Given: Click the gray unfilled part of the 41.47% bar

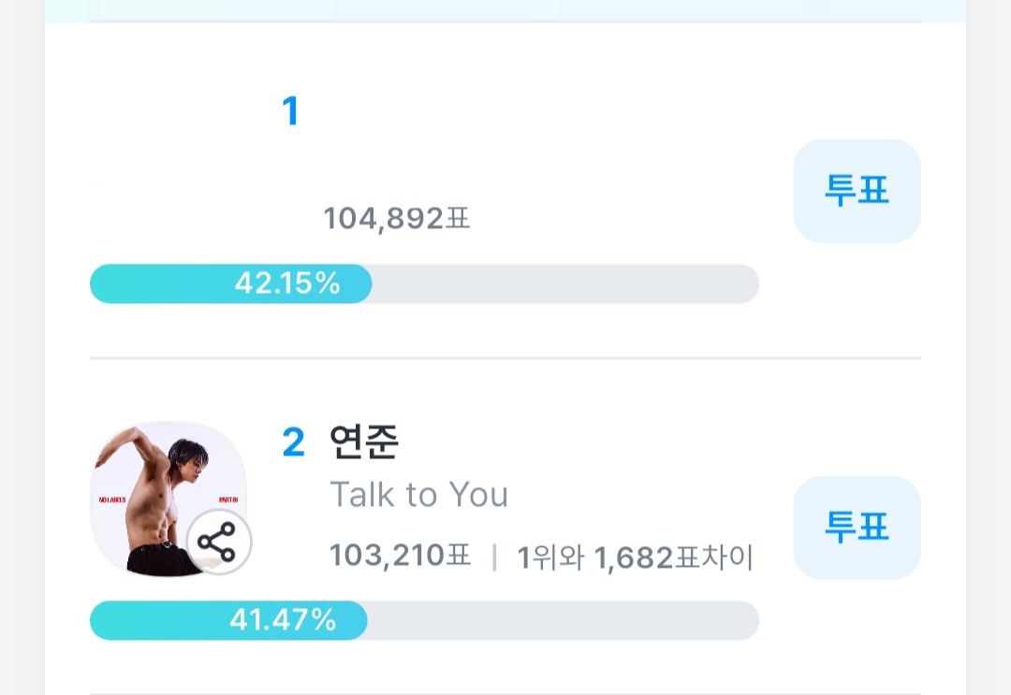Looking at the screenshot, I should 562,620.
